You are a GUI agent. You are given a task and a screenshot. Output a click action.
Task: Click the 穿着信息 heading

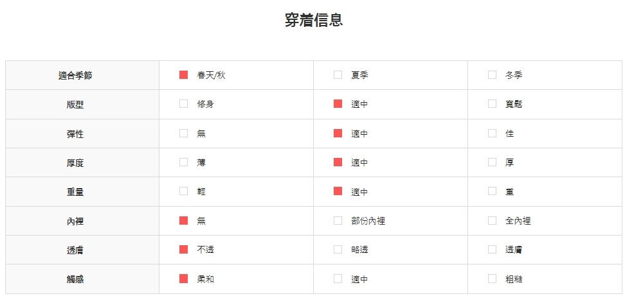314,20
